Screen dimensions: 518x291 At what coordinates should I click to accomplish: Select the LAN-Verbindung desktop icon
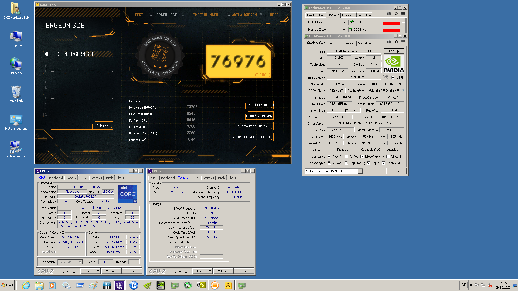point(16,150)
